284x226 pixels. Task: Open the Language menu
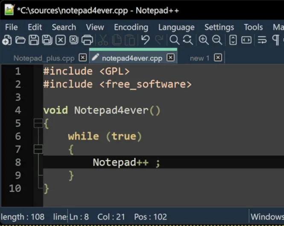[x=176, y=27]
